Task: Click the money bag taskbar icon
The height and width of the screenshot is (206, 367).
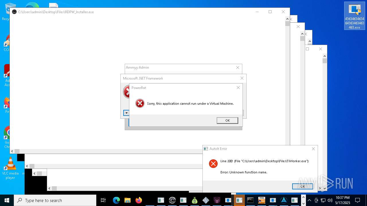Action: coord(194,200)
